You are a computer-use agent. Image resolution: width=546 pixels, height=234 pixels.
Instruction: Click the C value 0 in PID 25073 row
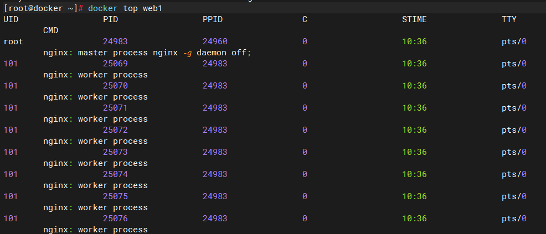(305, 152)
